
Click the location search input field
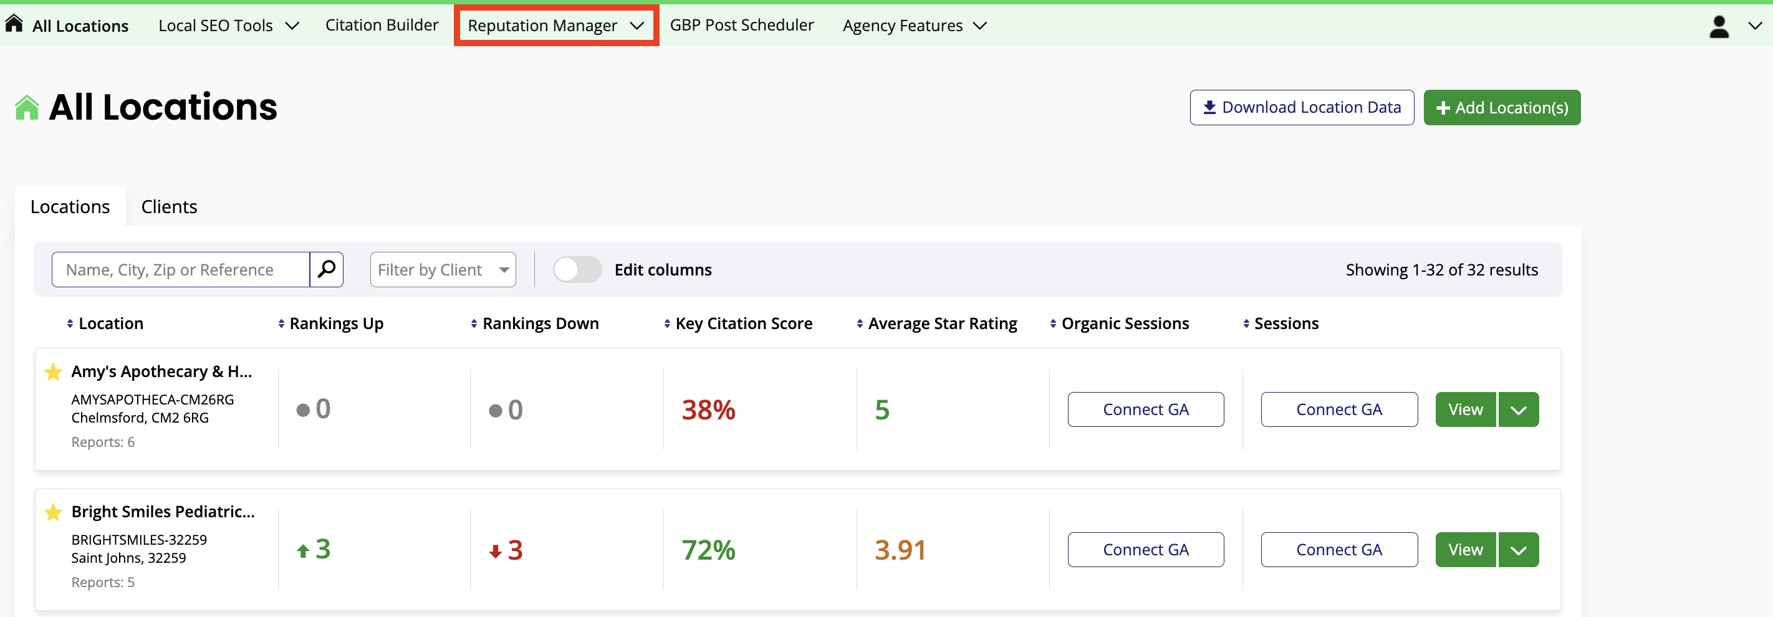click(180, 270)
